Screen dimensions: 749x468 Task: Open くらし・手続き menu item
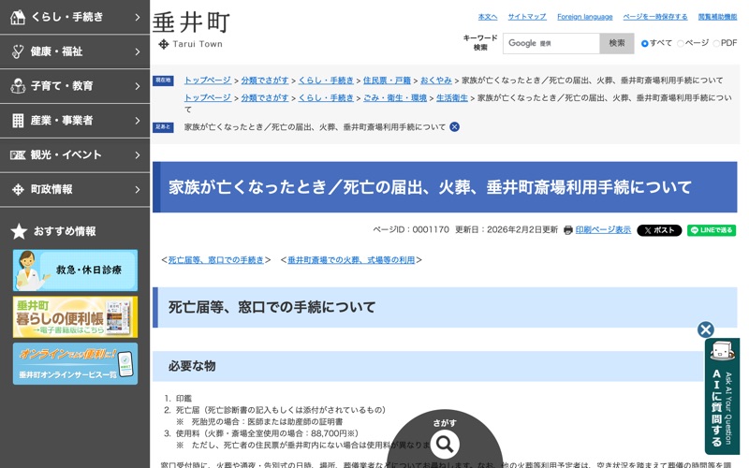[75, 17]
